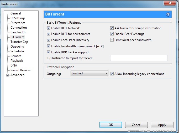Open the Transfer Cap section
179x133 pixels.
[x=19, y=42]
